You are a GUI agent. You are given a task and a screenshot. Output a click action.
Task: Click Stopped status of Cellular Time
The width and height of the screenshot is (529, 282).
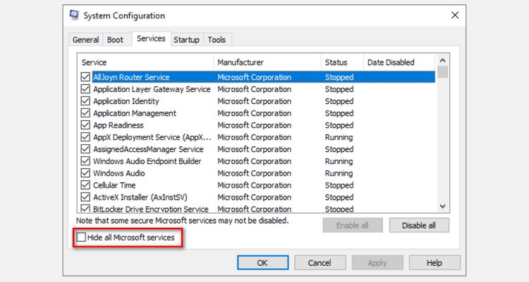[339, 185]
